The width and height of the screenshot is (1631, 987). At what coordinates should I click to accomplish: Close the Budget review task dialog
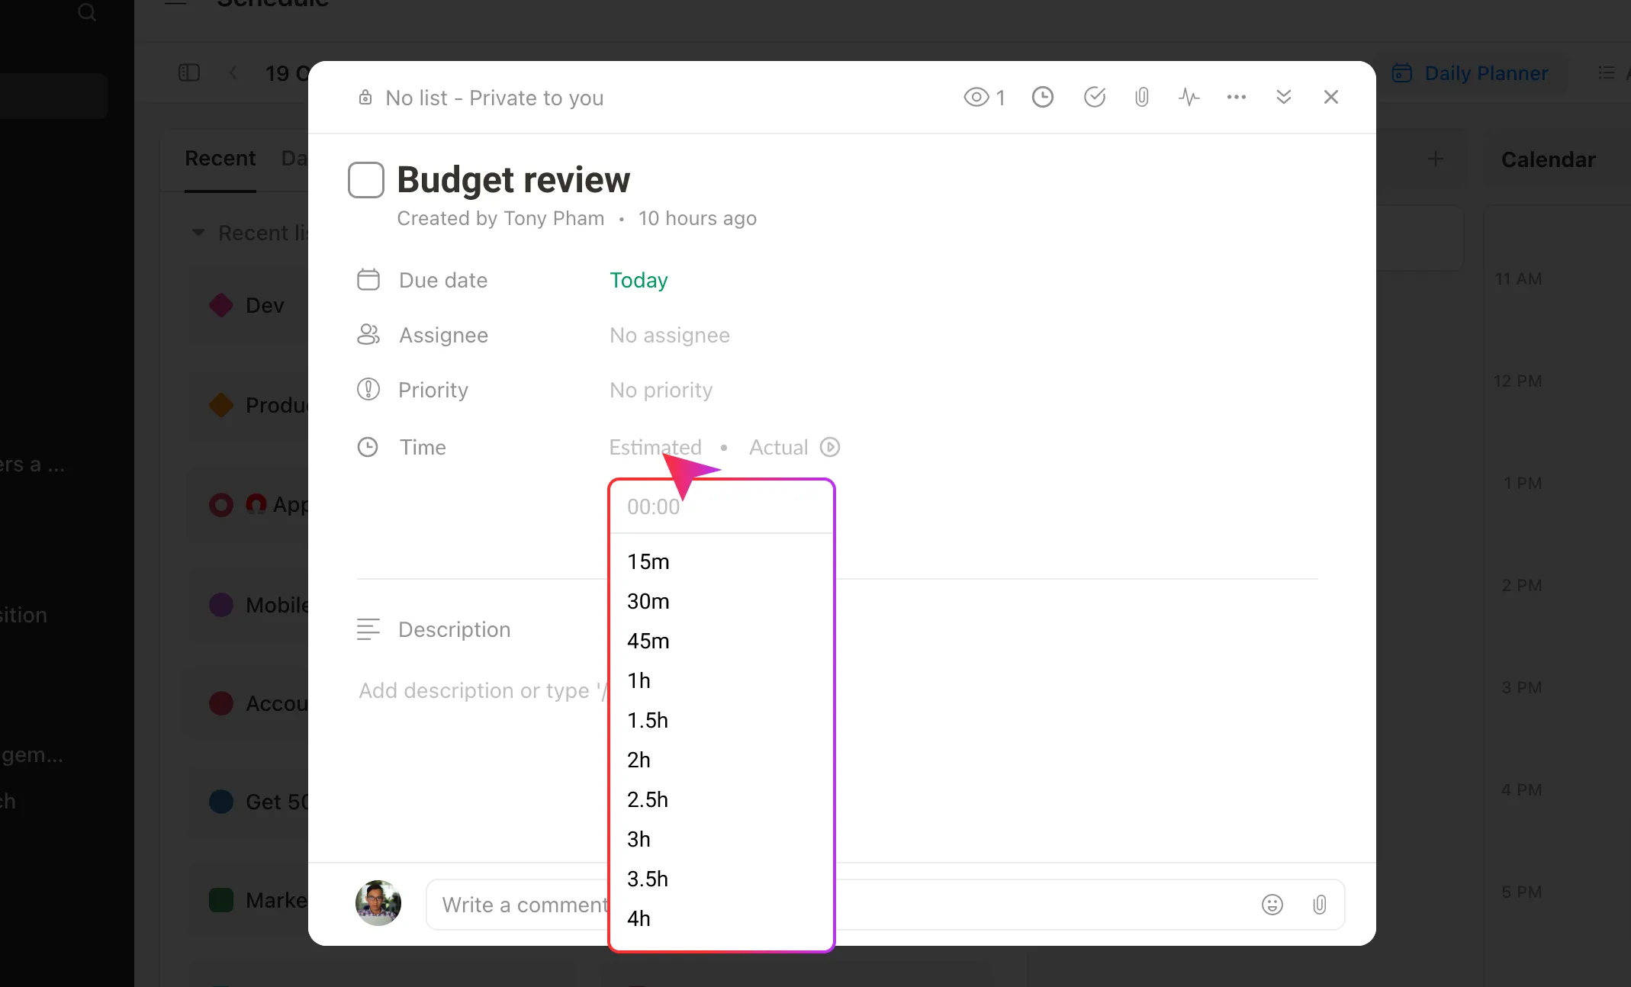(1330, 98)
